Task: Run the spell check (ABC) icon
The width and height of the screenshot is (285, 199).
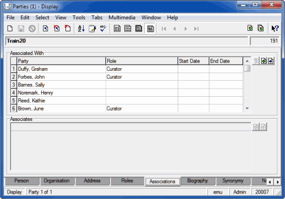Action: click(103, 29)
